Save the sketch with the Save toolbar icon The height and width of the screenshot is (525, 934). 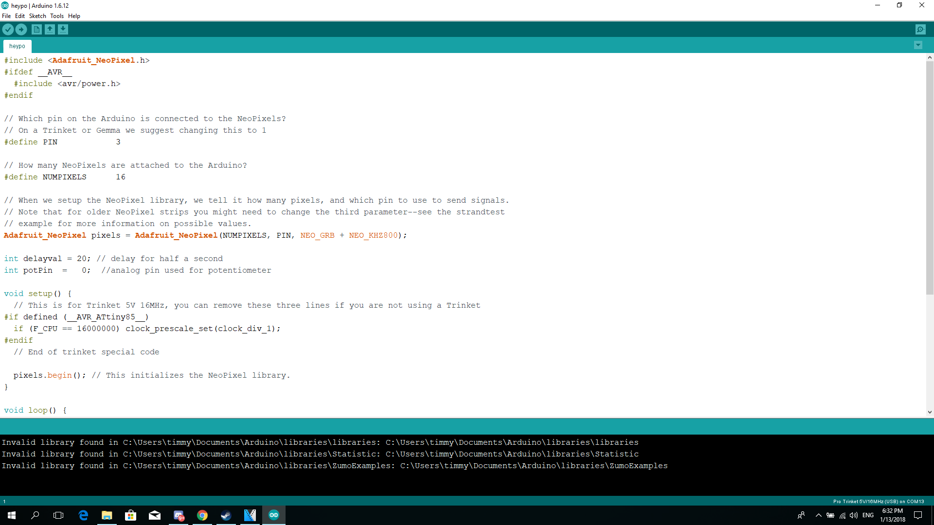pos(63,29)
